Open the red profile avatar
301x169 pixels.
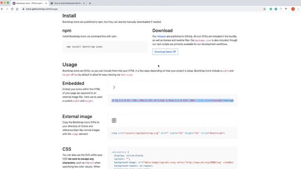click(x=293, y=9)
